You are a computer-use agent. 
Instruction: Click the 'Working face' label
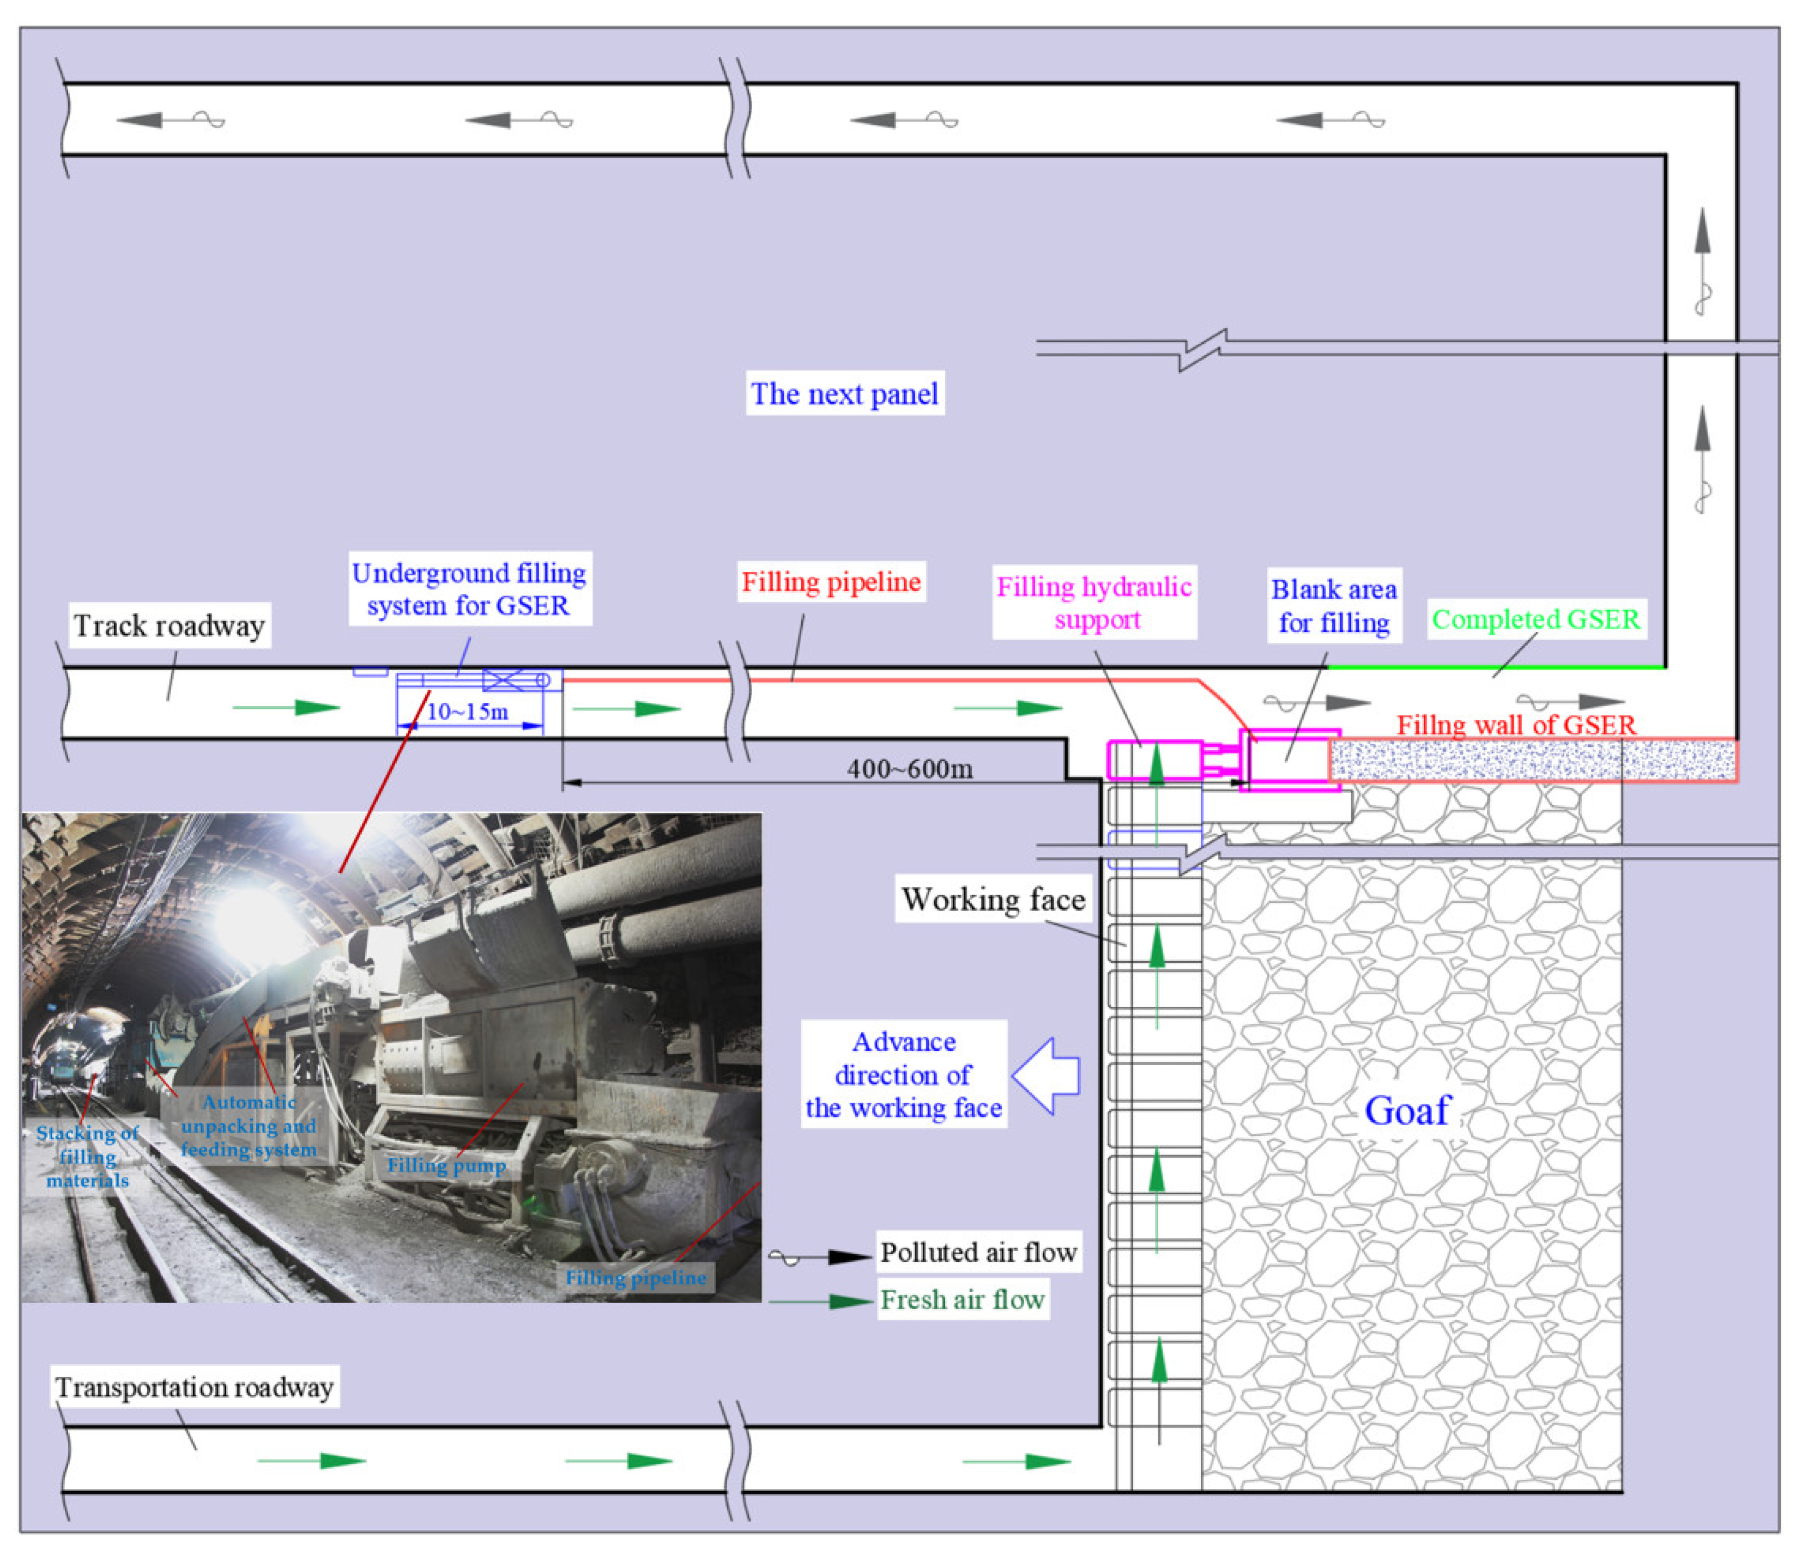click(993, 899)
